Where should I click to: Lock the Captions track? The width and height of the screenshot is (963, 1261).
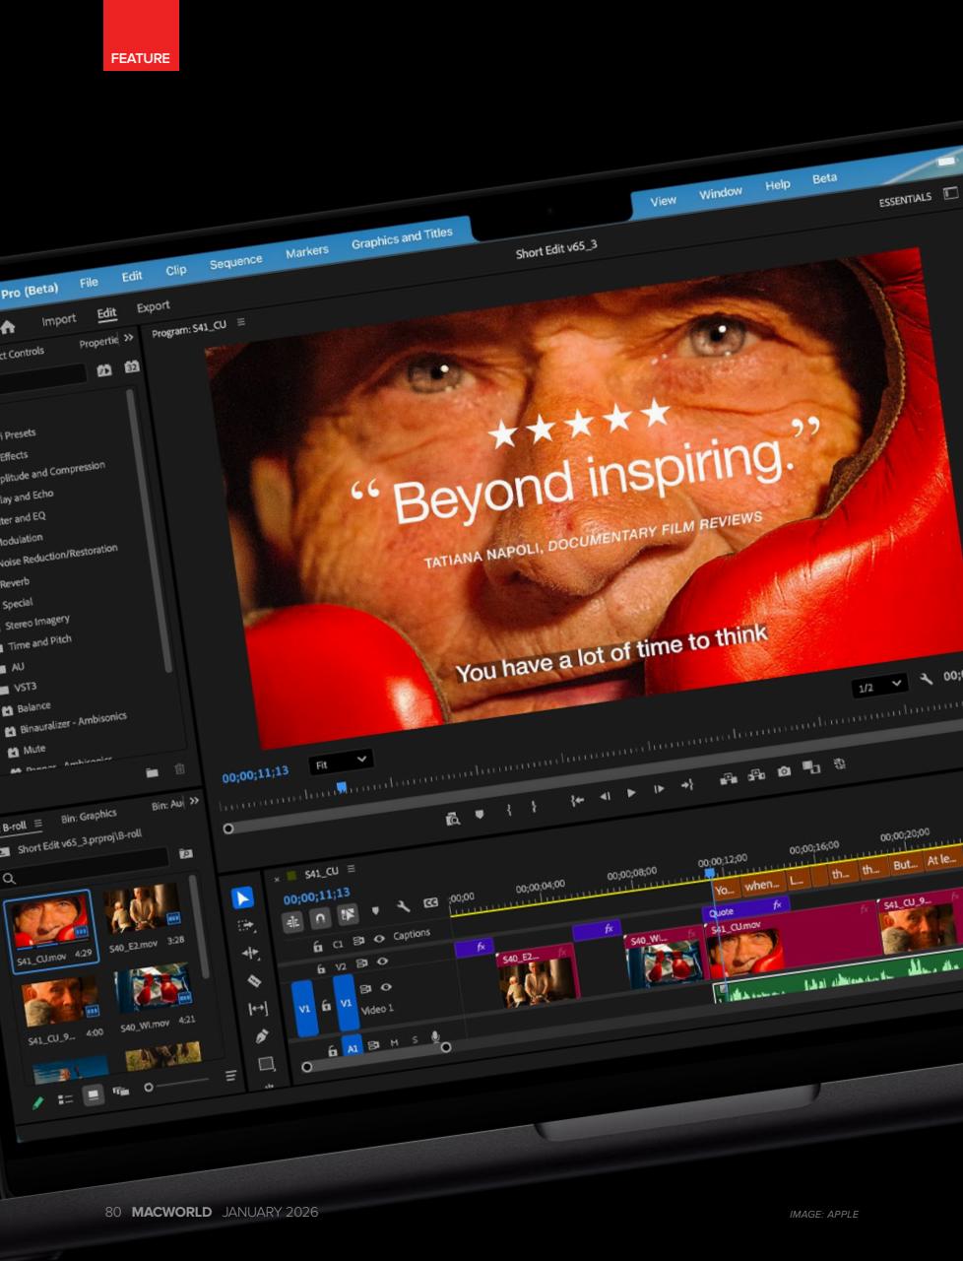(317, 943)
